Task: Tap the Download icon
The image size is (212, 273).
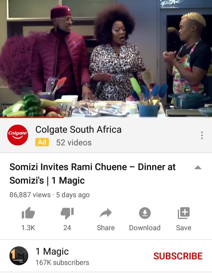Action: tap(145, 213)
